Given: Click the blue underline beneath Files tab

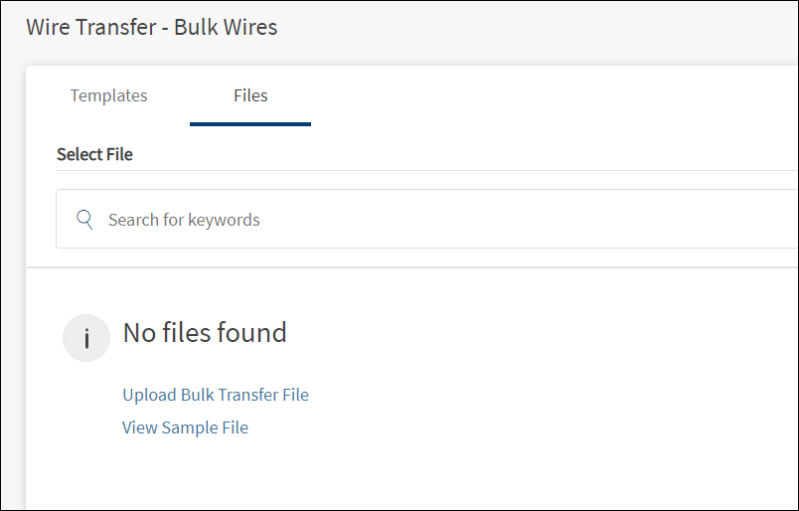Looking at the screenshot, I should (x=250, y=124).
